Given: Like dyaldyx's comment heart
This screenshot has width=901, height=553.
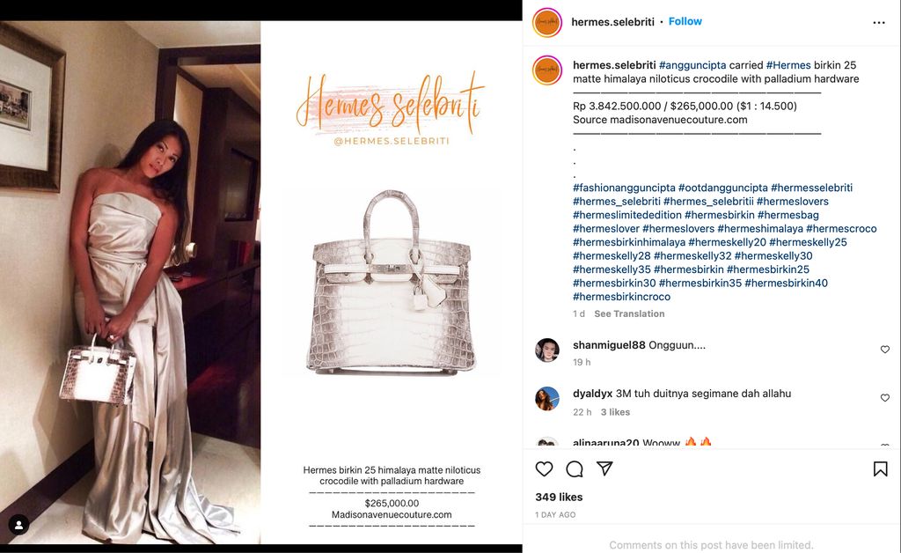Looking at the screenshot, I should click(885, 398).
